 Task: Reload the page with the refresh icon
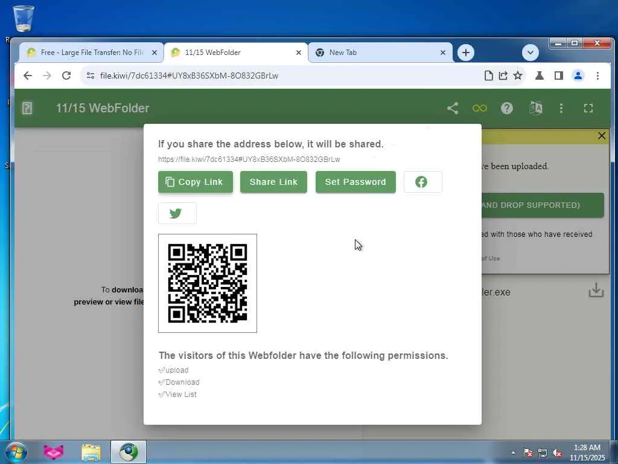(66, 76)
